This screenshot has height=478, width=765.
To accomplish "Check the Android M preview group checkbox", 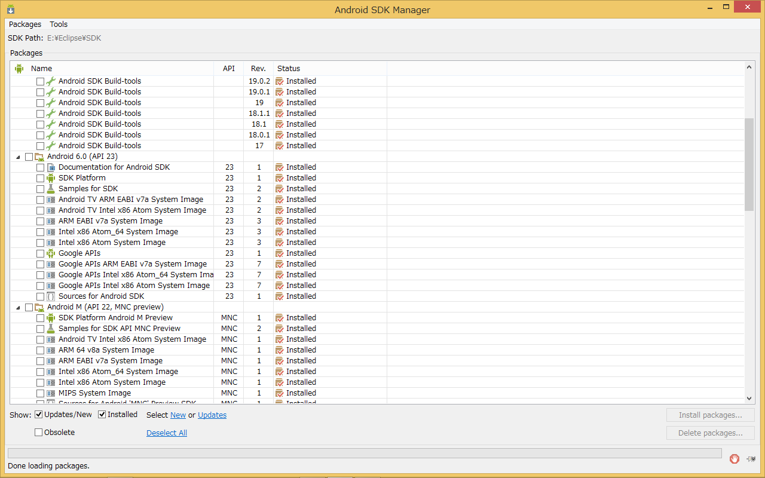I will click(x=29, y=307).
